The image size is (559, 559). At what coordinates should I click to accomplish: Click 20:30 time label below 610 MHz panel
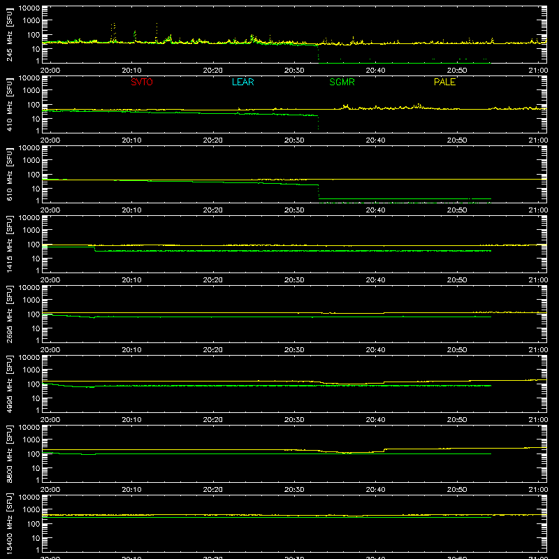pos(294,210)
